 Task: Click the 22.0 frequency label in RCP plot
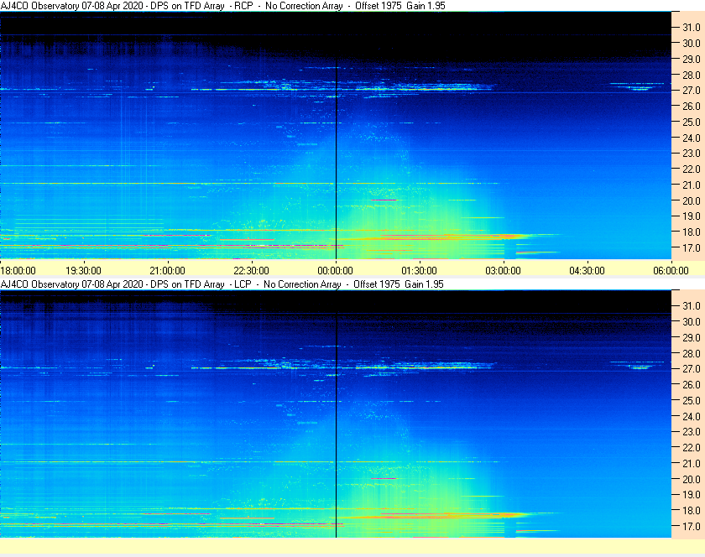(692, 169)
